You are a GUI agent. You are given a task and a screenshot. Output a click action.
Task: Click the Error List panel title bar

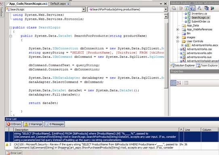pyautogui.click(x=112, y=119)
